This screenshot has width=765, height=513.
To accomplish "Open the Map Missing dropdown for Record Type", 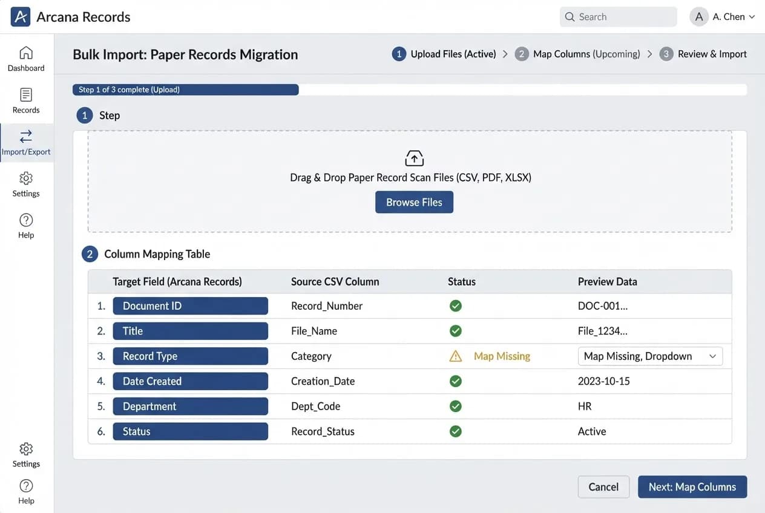I will (650, 356).
